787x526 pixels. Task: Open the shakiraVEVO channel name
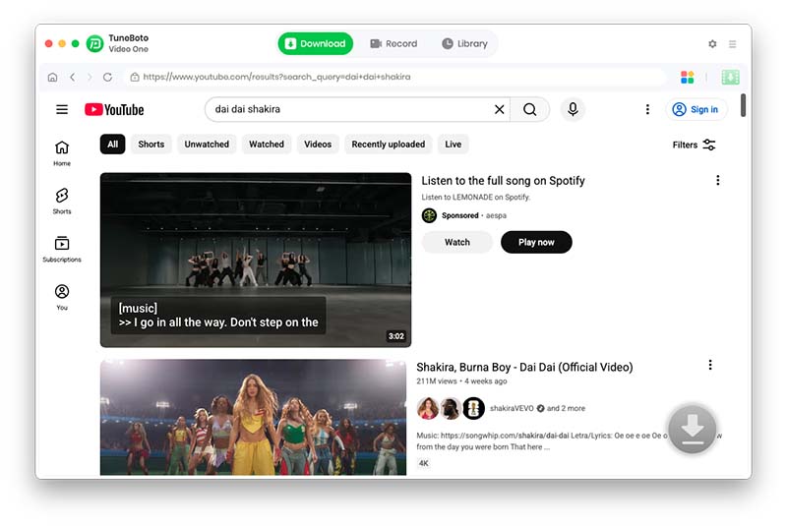(x=512, y=408)
